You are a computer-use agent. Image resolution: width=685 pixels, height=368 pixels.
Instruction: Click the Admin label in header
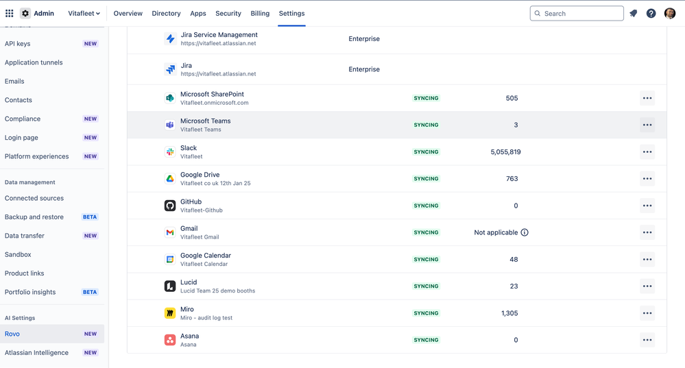coord(44,14)
